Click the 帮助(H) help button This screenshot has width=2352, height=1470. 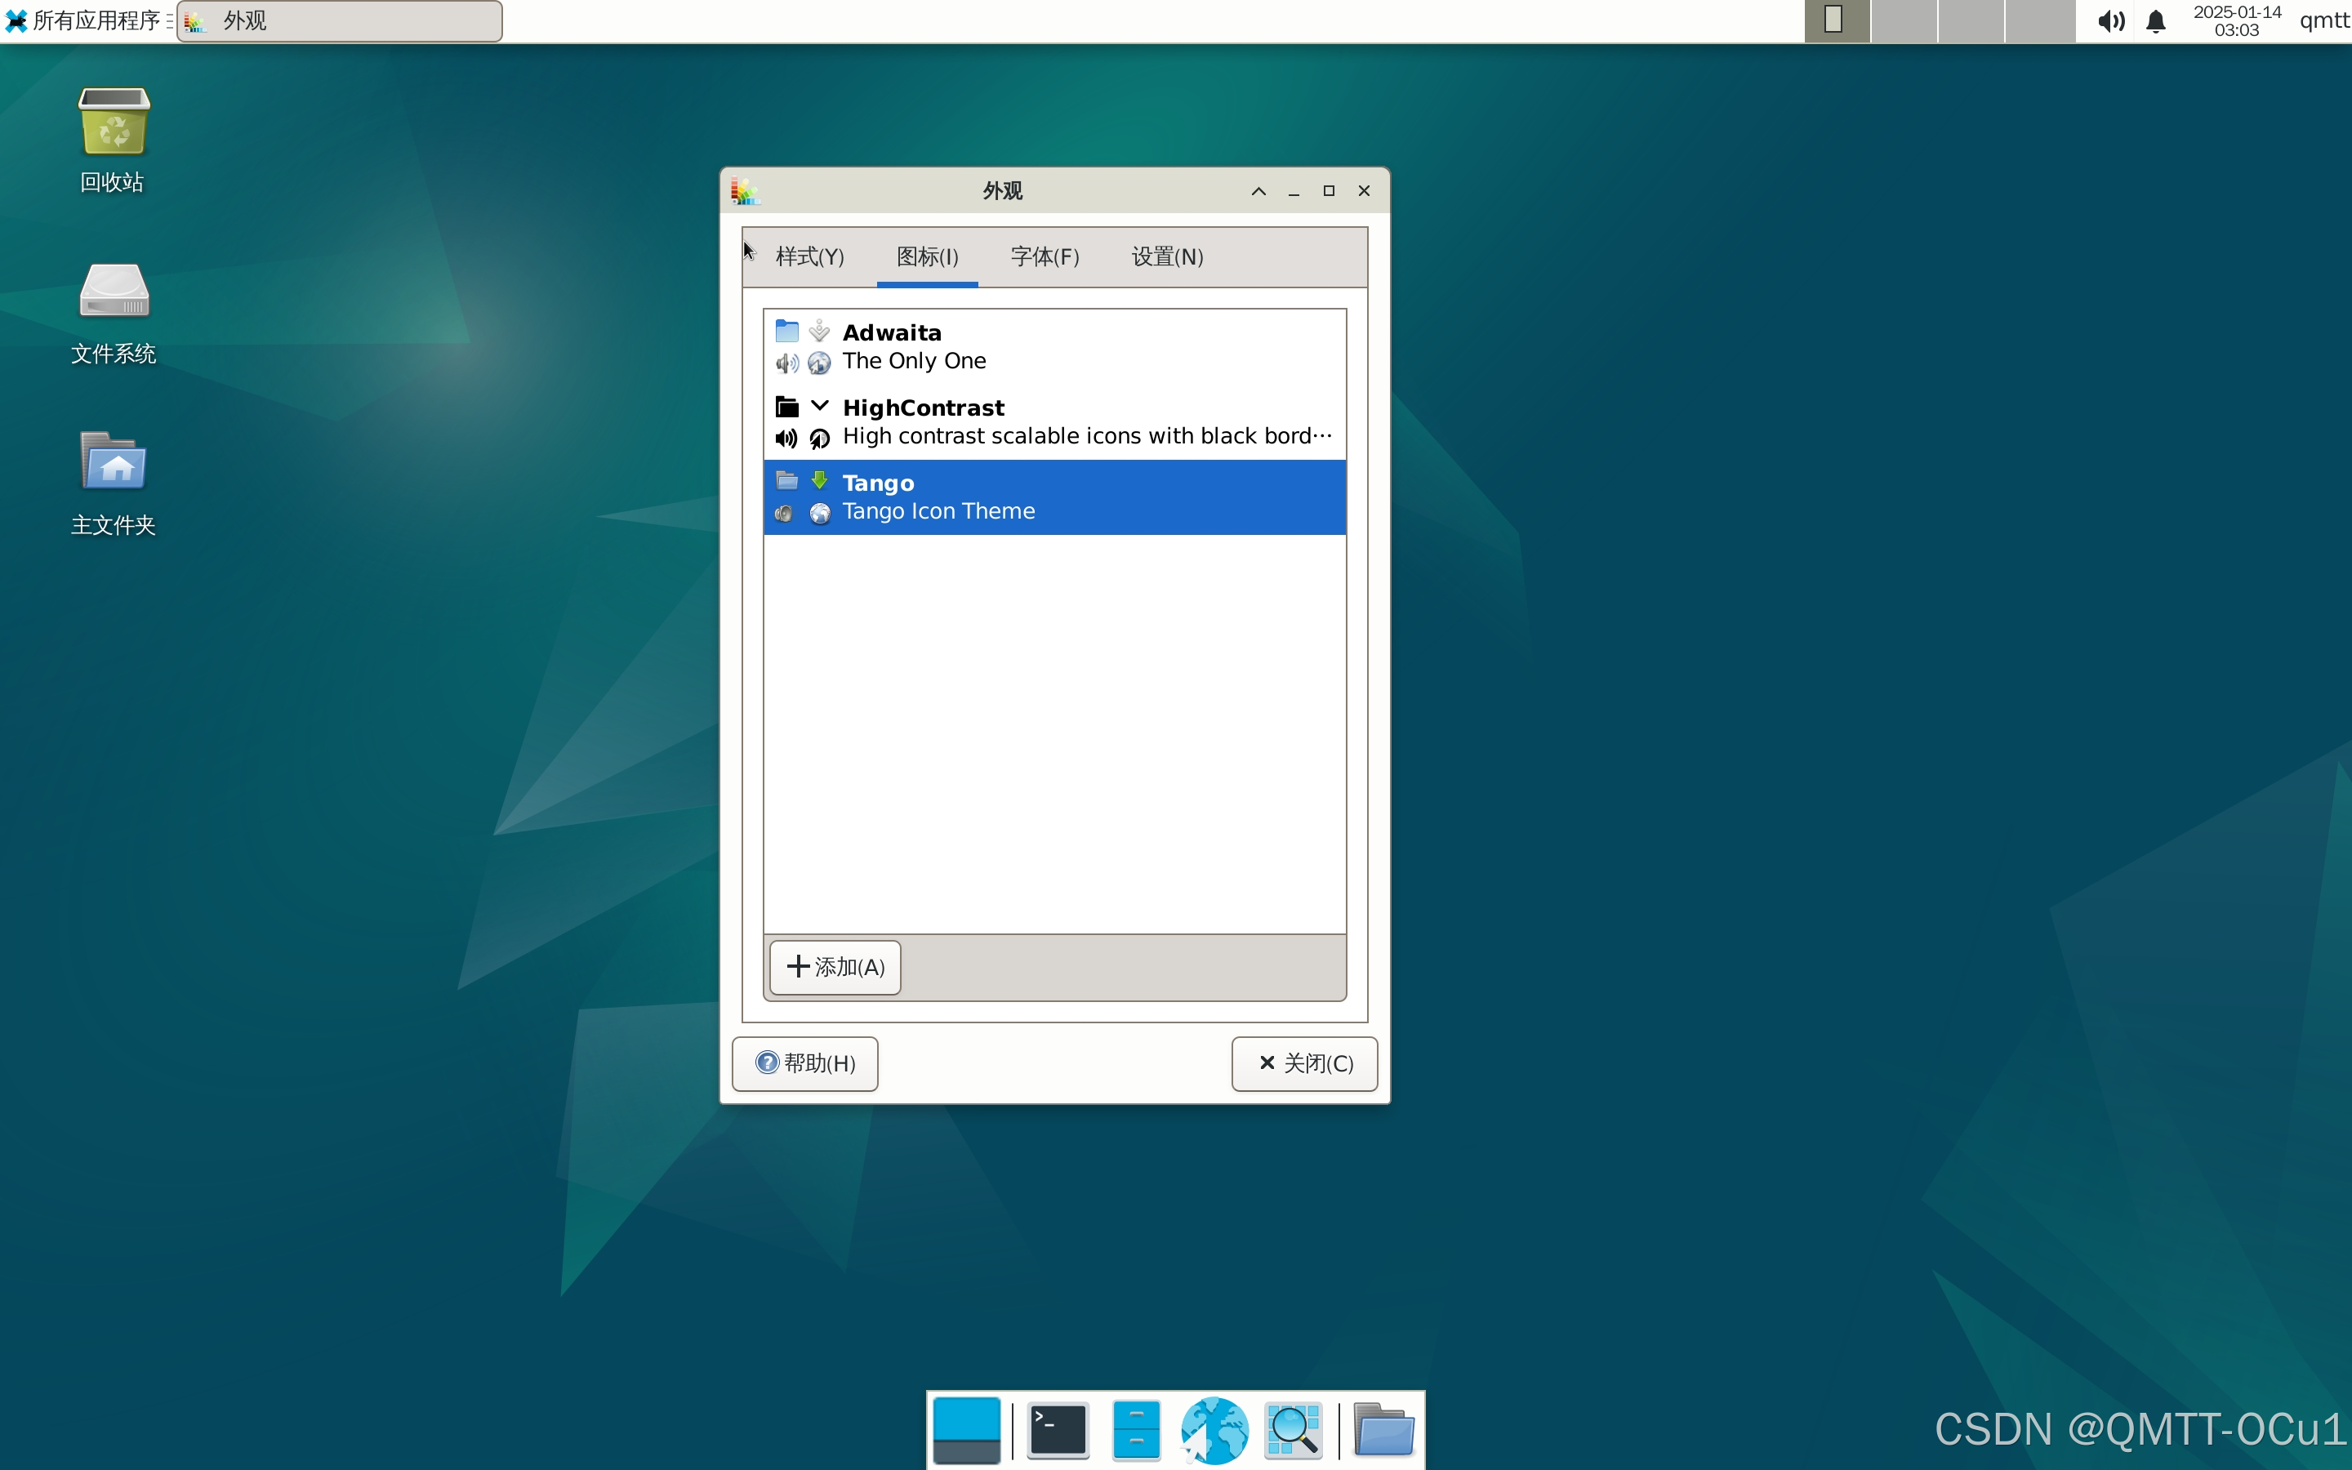pos(804,1063)
